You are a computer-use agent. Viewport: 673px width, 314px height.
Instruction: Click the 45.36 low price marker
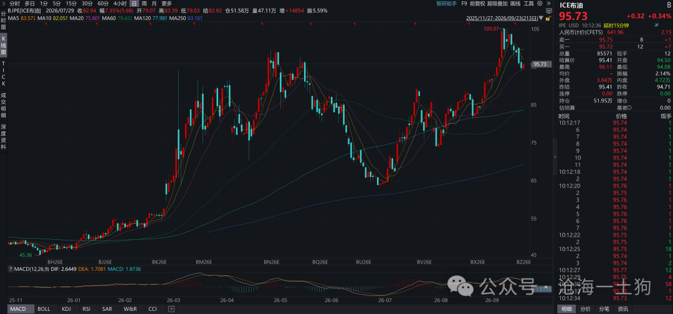pos(26,255)
